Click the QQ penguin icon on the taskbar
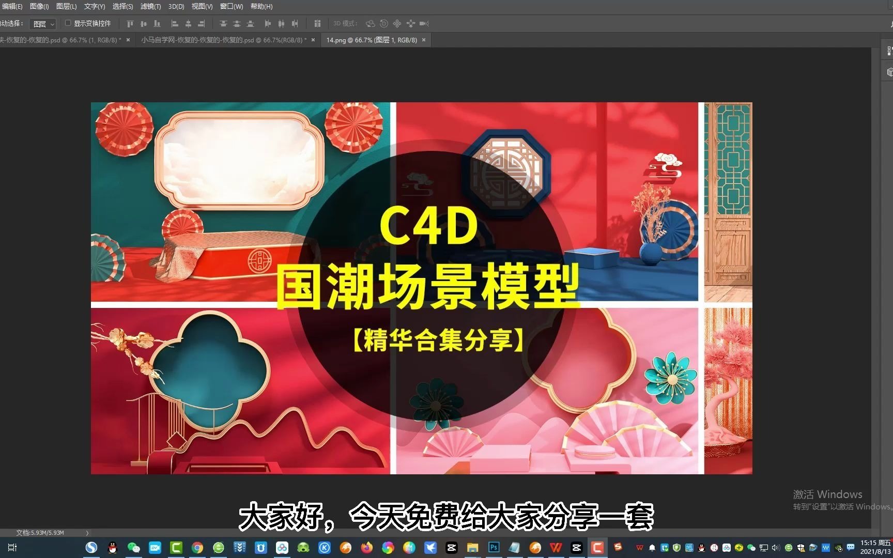Screen dimensions: 893x558 [112, 548]
